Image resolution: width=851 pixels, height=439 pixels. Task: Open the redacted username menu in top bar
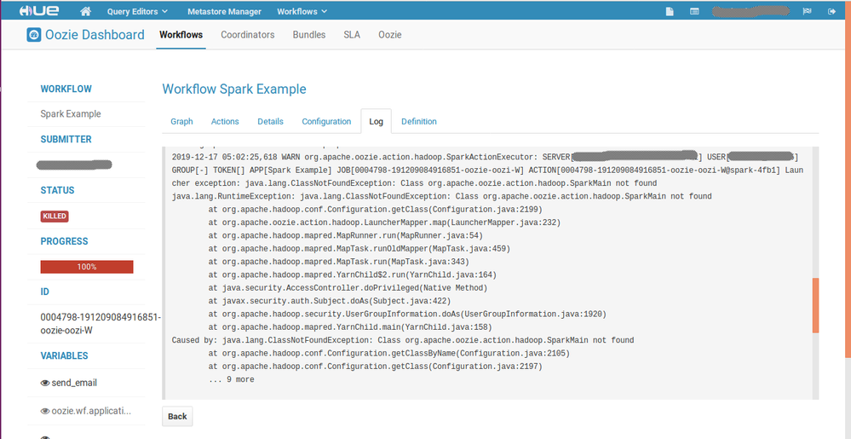(x=750, y=11)
